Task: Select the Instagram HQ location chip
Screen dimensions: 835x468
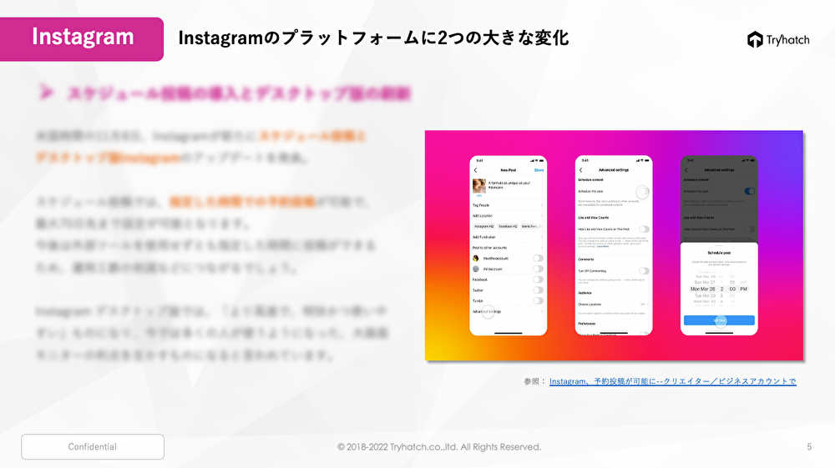Action: coord(484,227)
